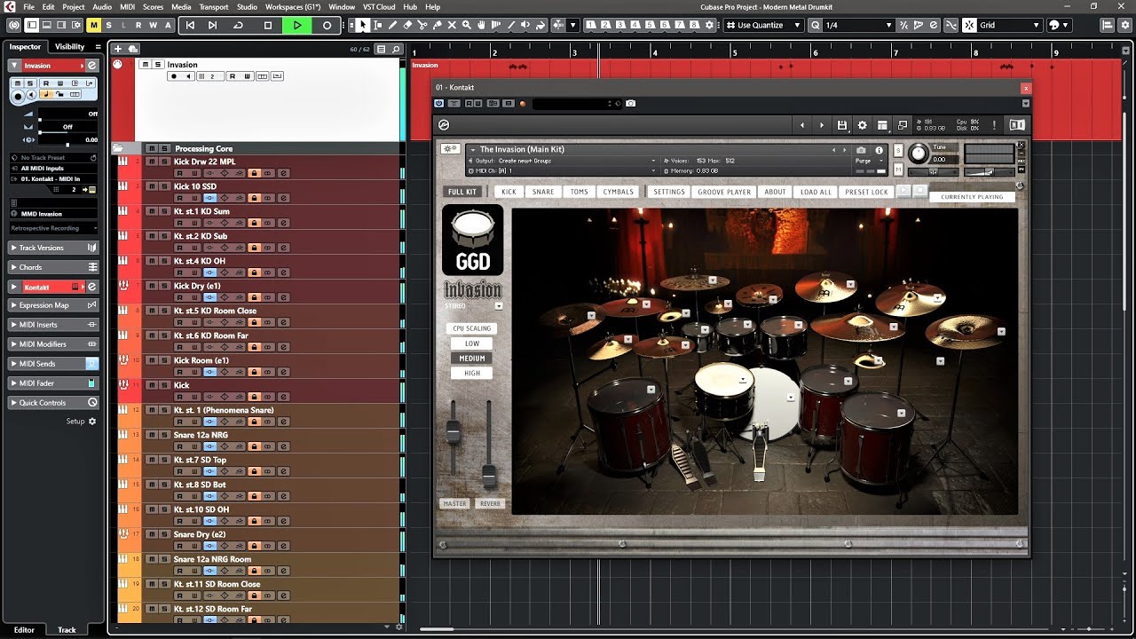This screenshot has width=1136, height=639.
Task: Set CPU scaling to HIGH
Action: pos(472,374)
